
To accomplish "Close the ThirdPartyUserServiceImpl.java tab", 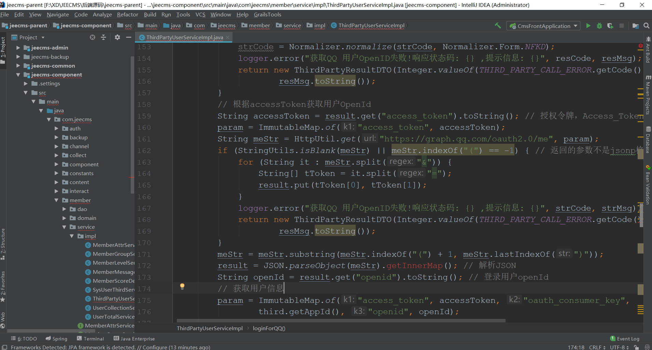I will [x=228, y=38].
